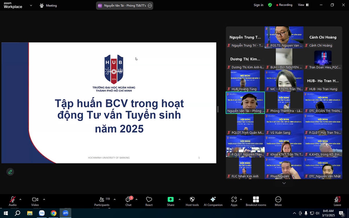
Task: Show next page of gallery participants
Action: pos(284,183)
